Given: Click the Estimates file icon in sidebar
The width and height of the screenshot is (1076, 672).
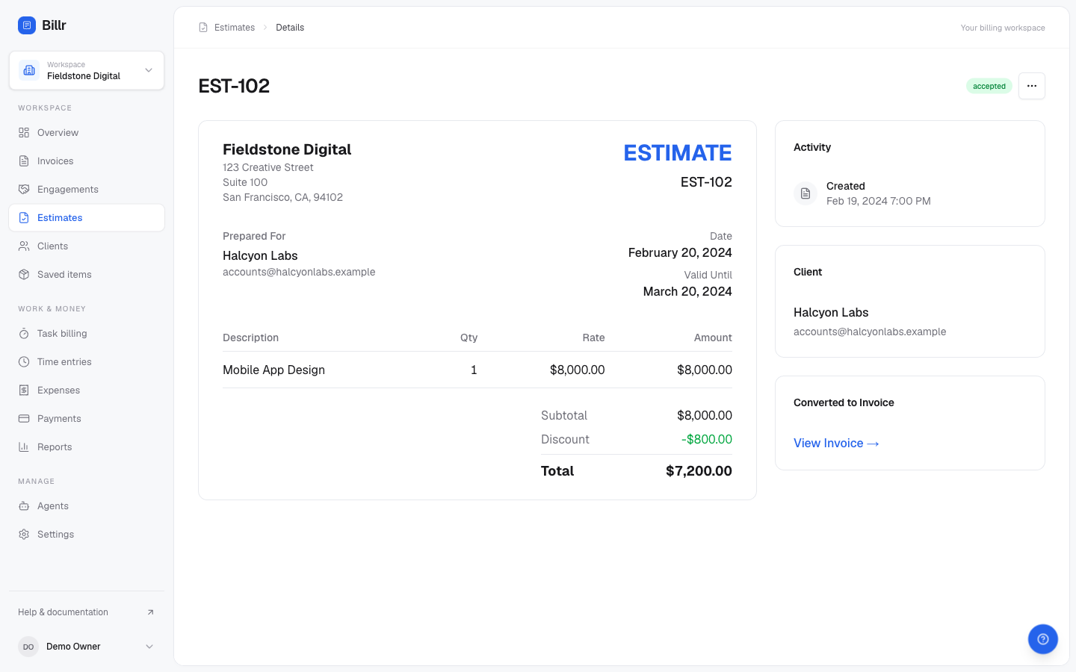Looking at the screenshot, I should coord(24,218).
